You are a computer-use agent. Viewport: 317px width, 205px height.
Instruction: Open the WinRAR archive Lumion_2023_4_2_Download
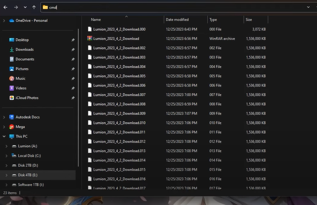point(116,39)
